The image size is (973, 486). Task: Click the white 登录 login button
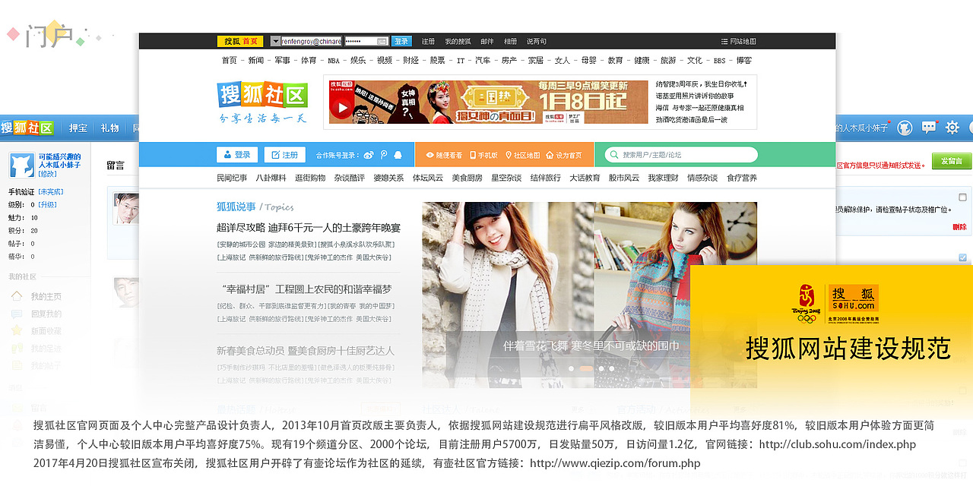[237, 155]
